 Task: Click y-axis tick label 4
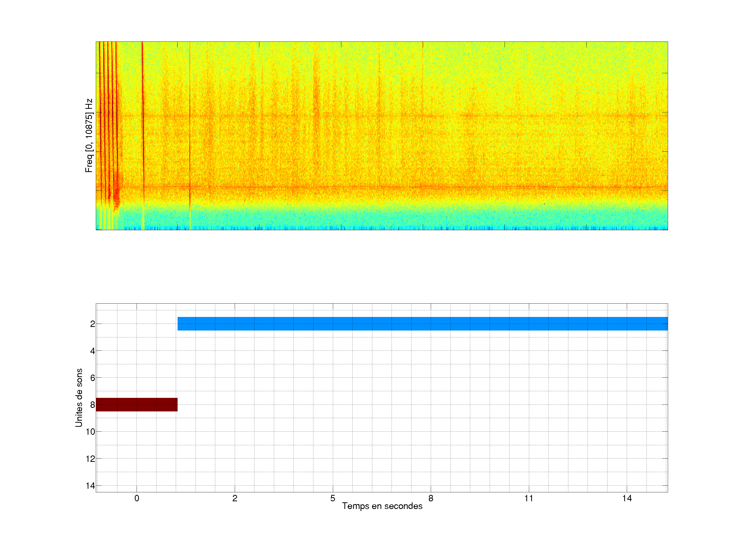click(x=93, y=351)
